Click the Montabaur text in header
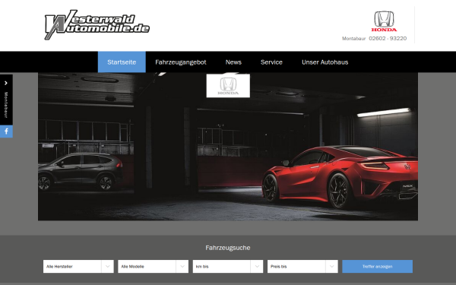Image resolution: width=456 pixels, height=285 pixels. (353, 39)
